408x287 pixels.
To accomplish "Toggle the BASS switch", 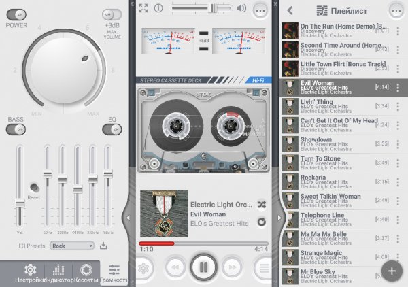I will point(16,129).
